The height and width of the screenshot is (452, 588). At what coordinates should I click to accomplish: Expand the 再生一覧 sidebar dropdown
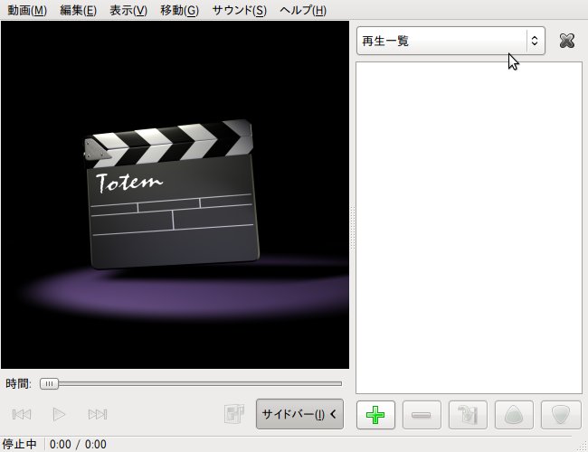450,41
